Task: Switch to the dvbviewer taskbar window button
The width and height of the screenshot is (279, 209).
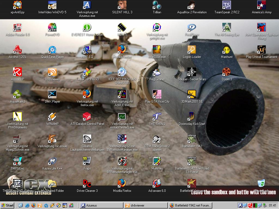Action: 146,205
